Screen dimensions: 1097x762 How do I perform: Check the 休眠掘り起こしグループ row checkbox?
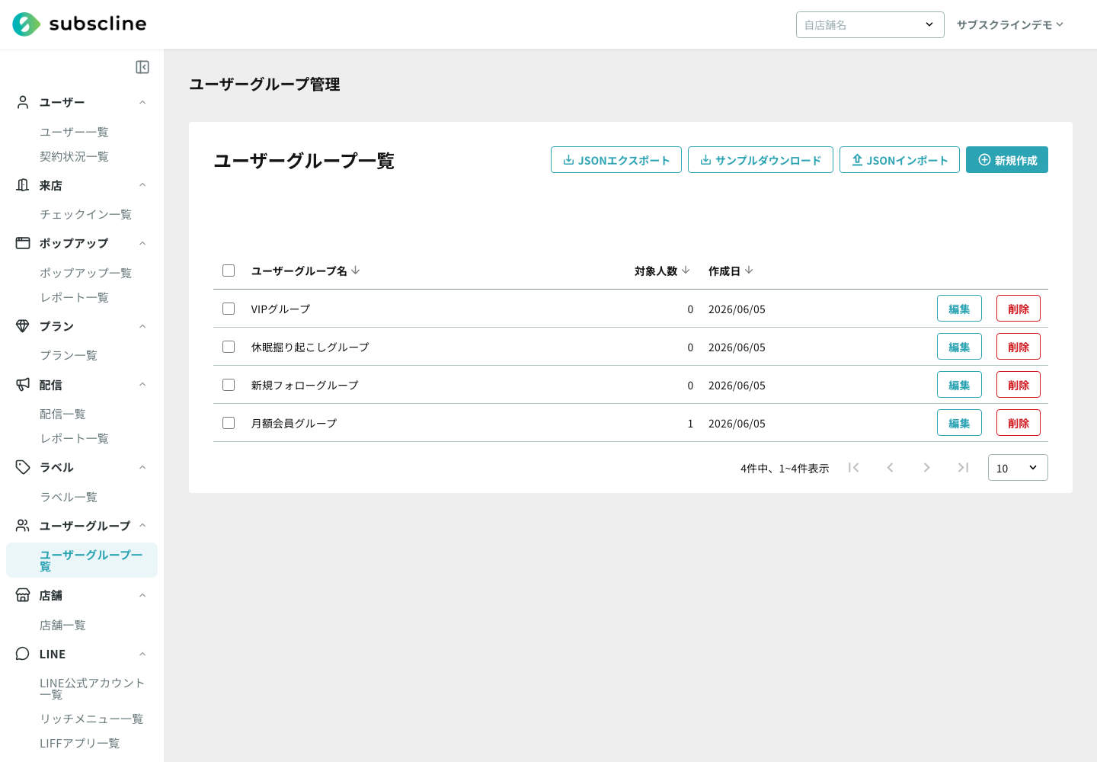coord(229,347)
